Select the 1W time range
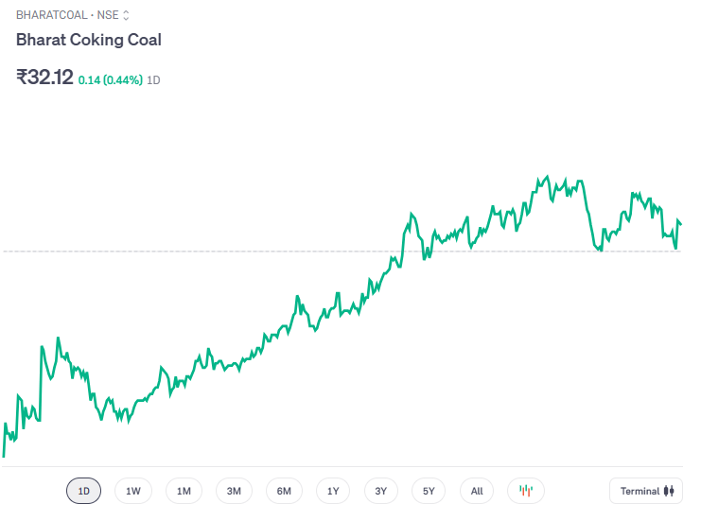This screenshot has height=521, width=701. (x=133, y=491)
